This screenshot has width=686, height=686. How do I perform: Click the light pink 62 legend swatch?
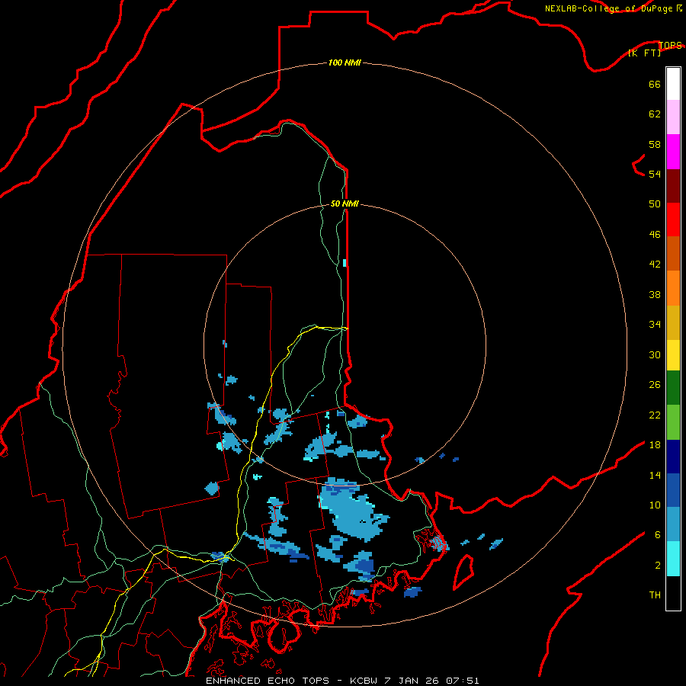pyautogui.click(x=673, y=117)
